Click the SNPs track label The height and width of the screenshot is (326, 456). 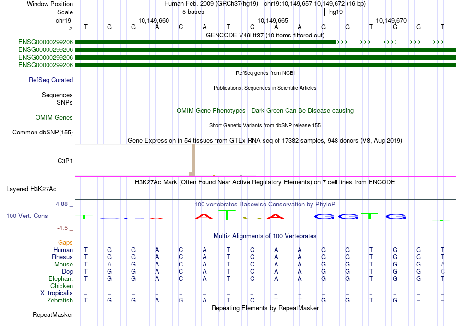(x=65, y=102)
